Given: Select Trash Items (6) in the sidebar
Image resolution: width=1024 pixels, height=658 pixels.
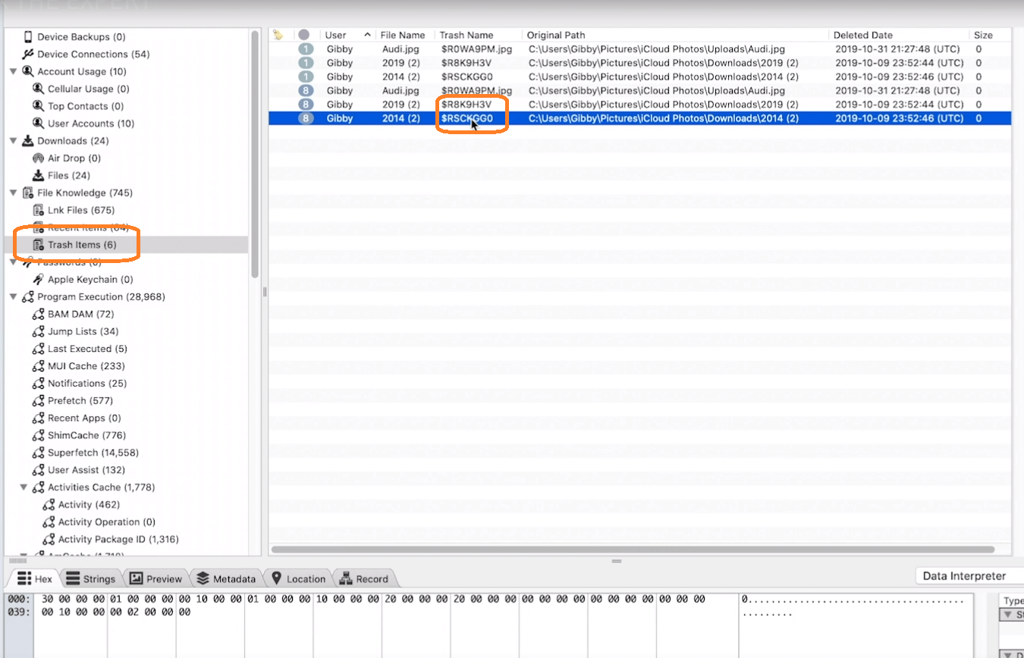Looking at the screenshot, I should coord(83,245).
